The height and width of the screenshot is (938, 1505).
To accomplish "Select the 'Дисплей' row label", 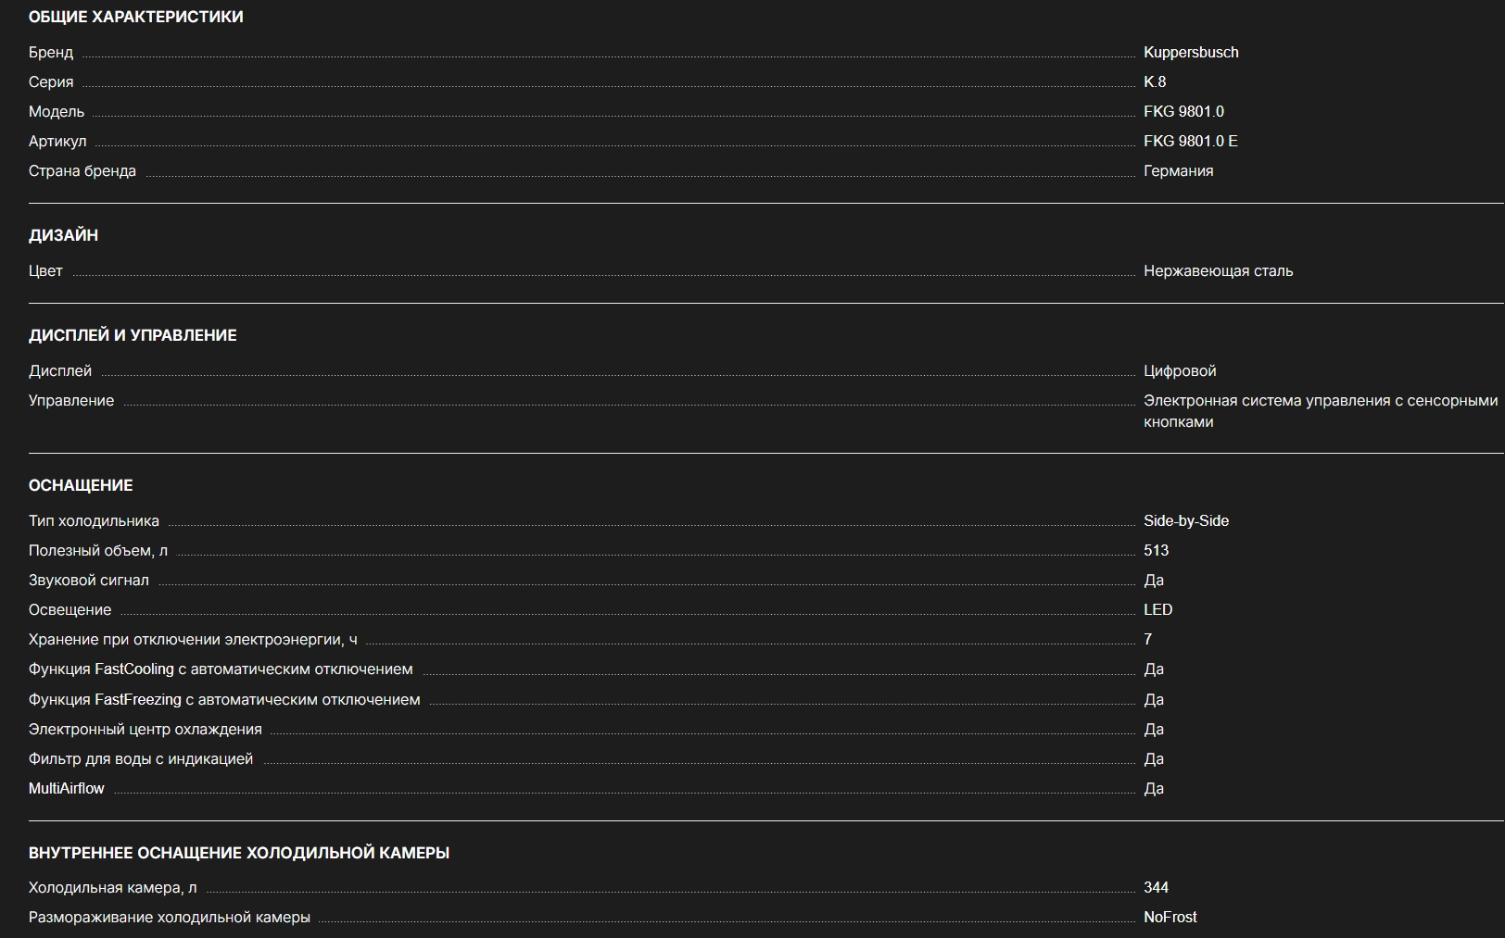I will [60, 371].
